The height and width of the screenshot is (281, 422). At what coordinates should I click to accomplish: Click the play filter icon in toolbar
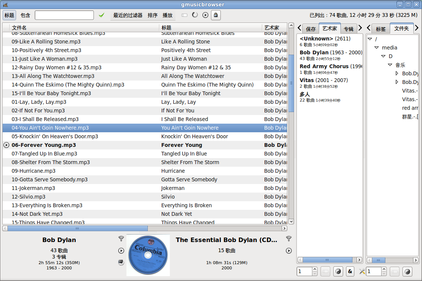(x=205, y=15)
